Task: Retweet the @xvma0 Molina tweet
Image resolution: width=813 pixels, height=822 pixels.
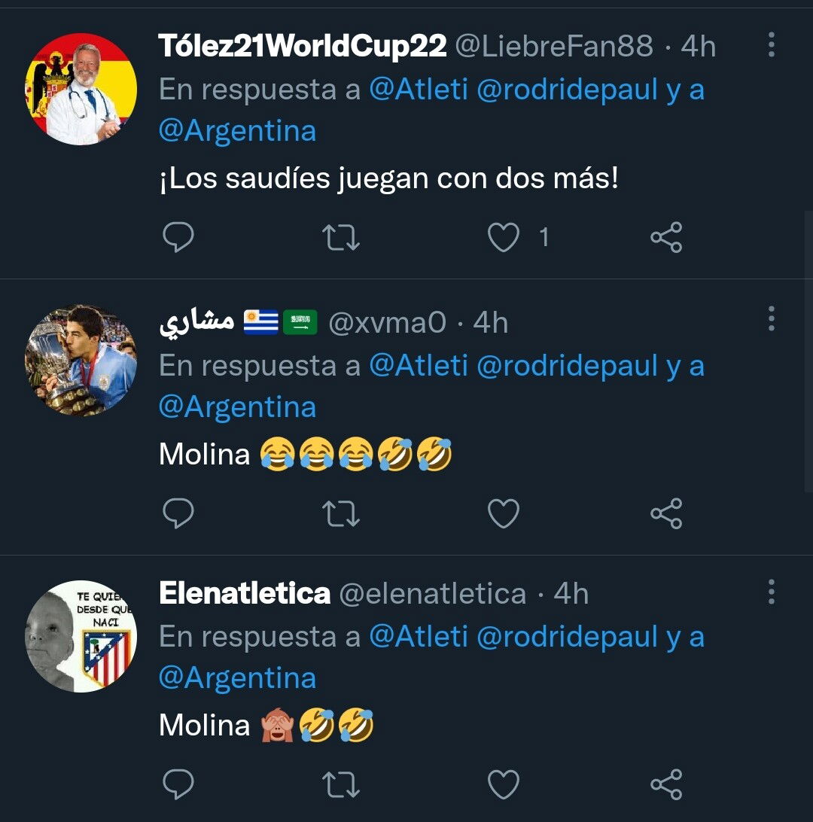Action: (x=341, y=514)
